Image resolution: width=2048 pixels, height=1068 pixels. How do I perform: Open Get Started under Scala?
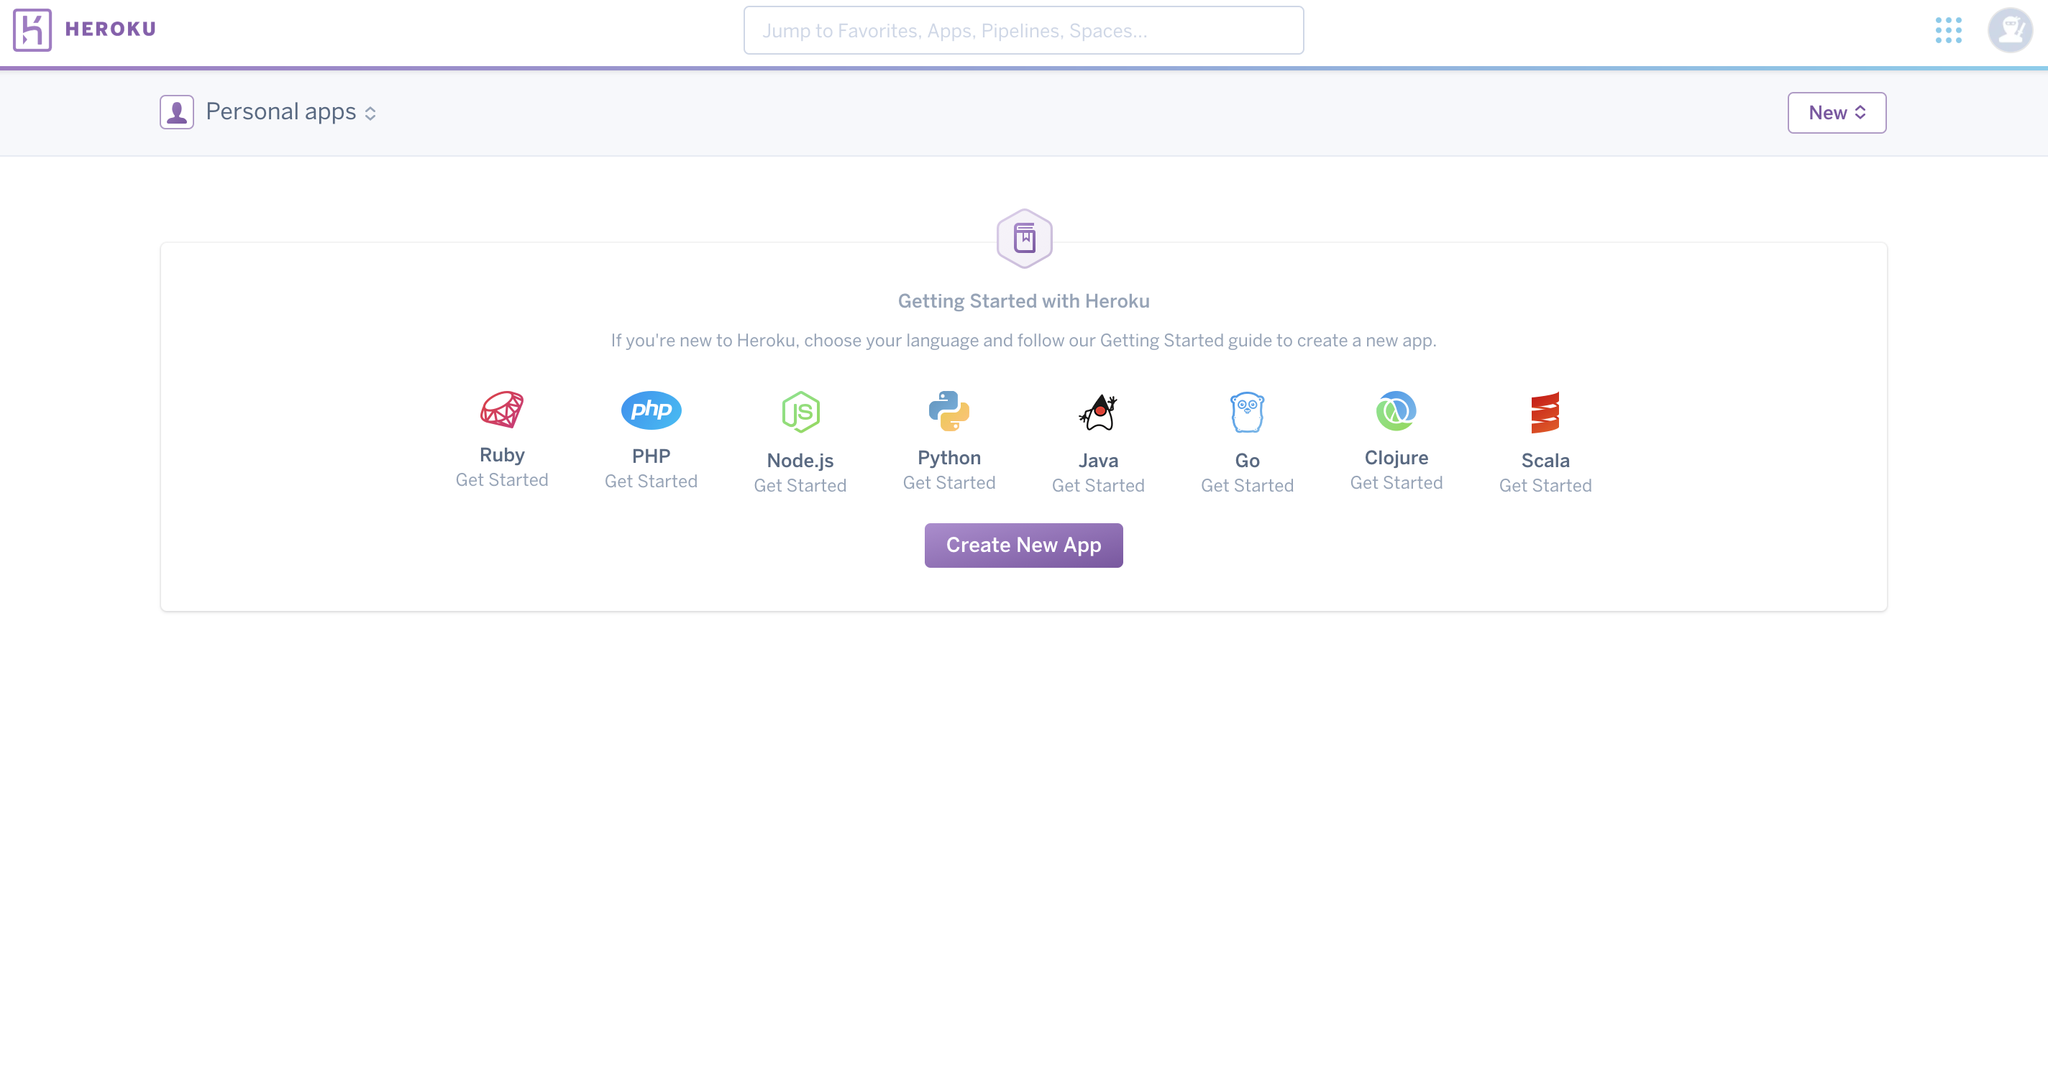click(x=1545, y=486)
